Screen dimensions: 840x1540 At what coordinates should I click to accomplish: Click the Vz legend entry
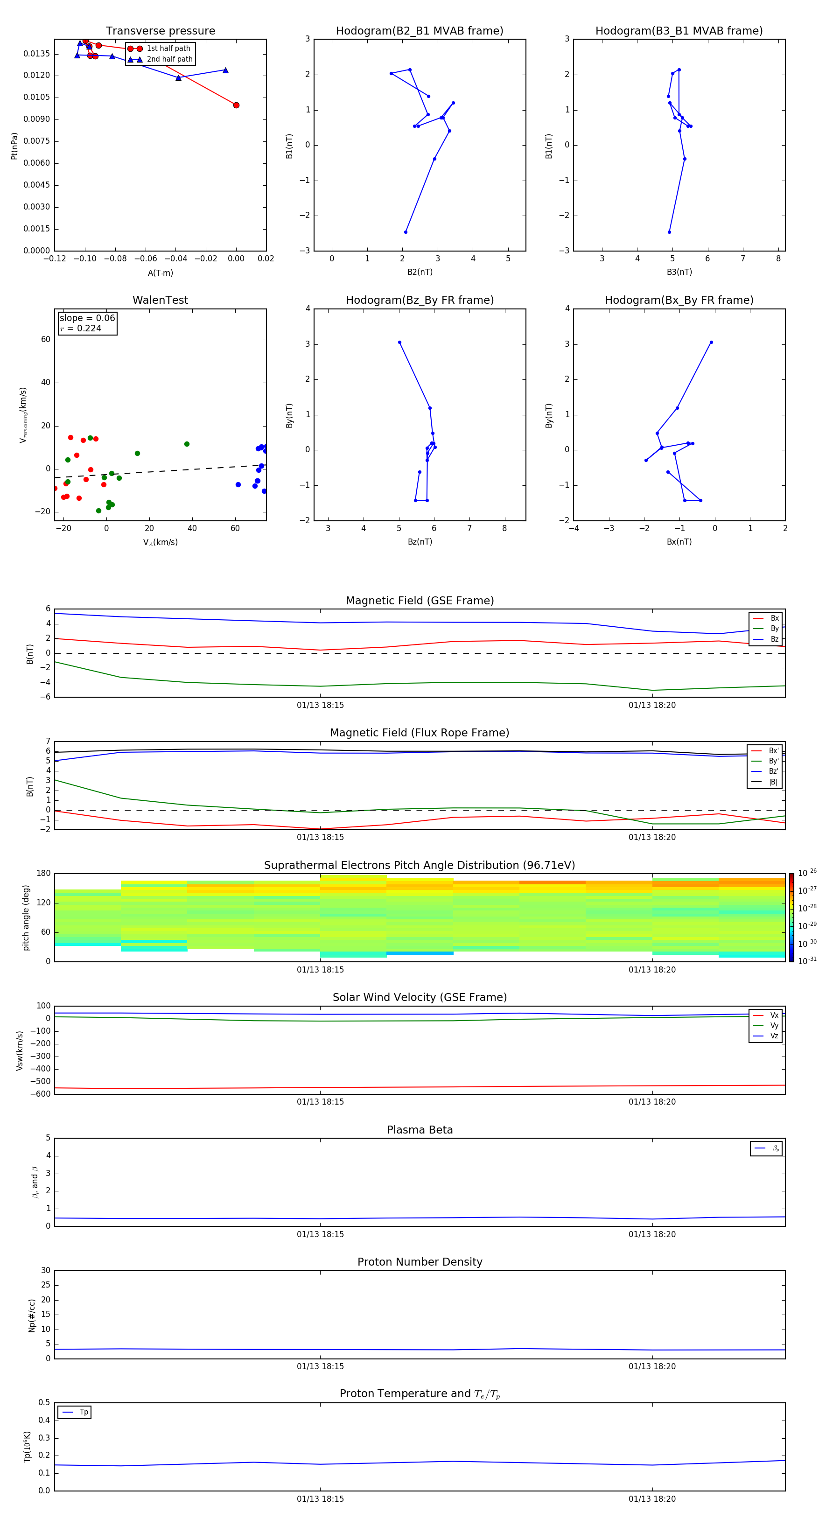tap(766, 1036)
